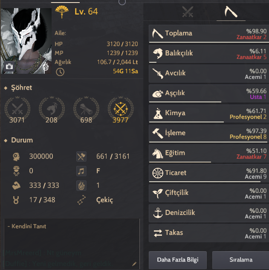
Task: Click the character portrait thumbnail
Action: click(x=26, y=41)
